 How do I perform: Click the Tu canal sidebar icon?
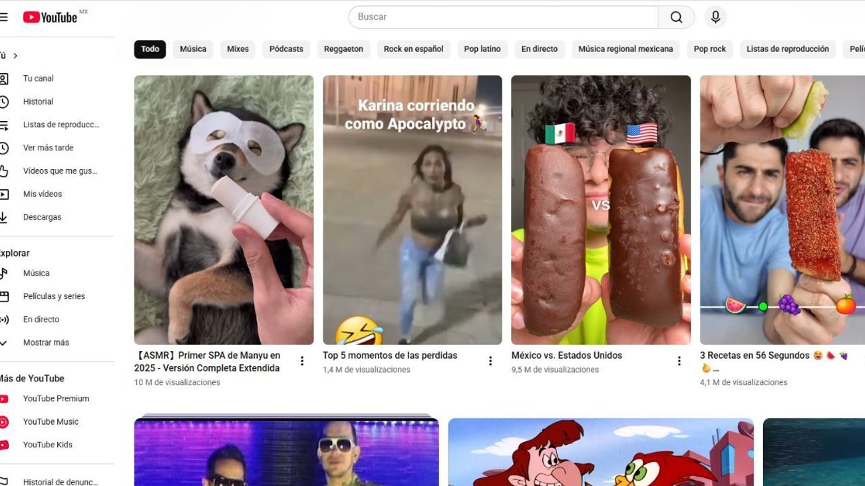(3, 79)
